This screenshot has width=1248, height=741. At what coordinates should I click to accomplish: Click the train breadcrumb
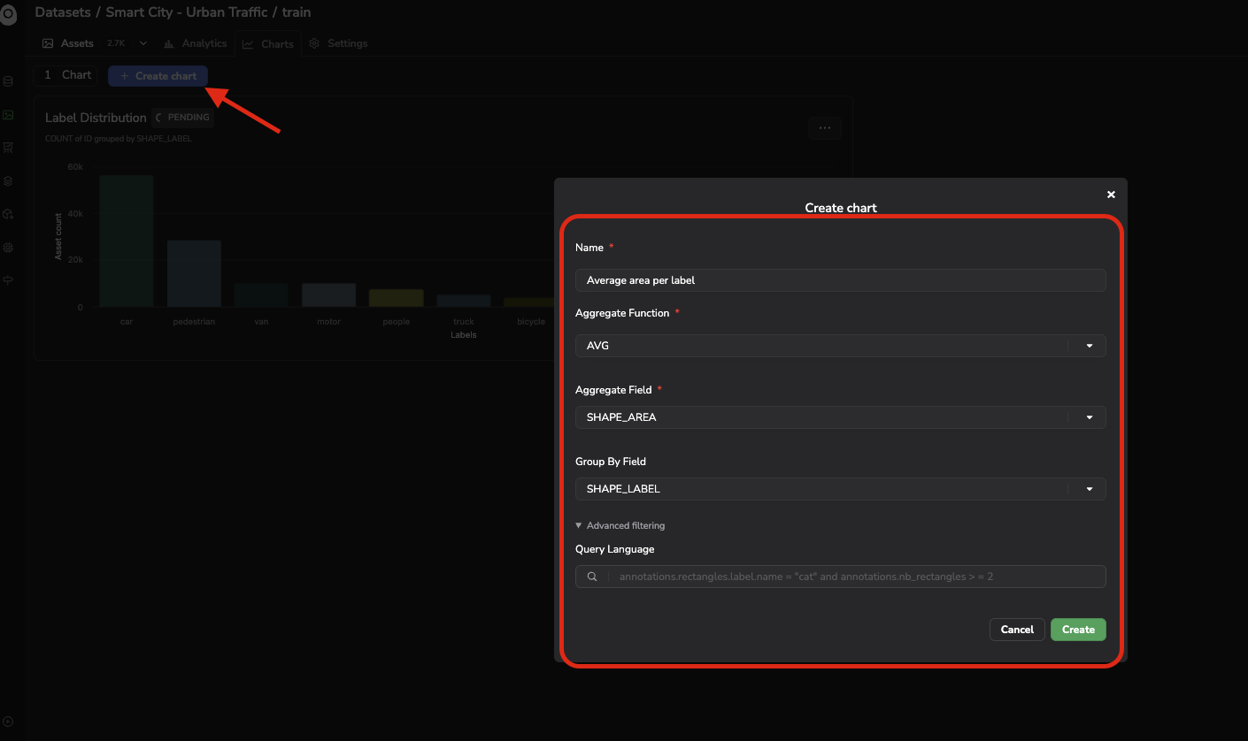(x=297, y=12)
